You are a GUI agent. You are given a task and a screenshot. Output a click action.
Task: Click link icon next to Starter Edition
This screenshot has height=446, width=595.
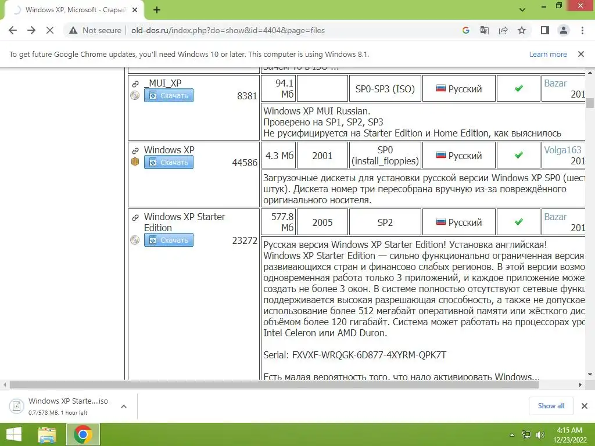135,218
